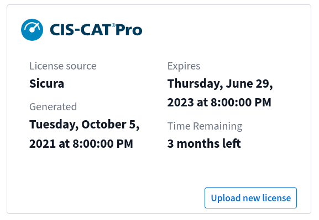Click the word months in time remaining
This screenshot has height=220, width=319.
tap(198, 143)
